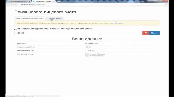The width and height of the screenshot is (174, 97).
Task: Switch to the 'Поиск по адресу' tab
Action: click(x=54, y=19)
